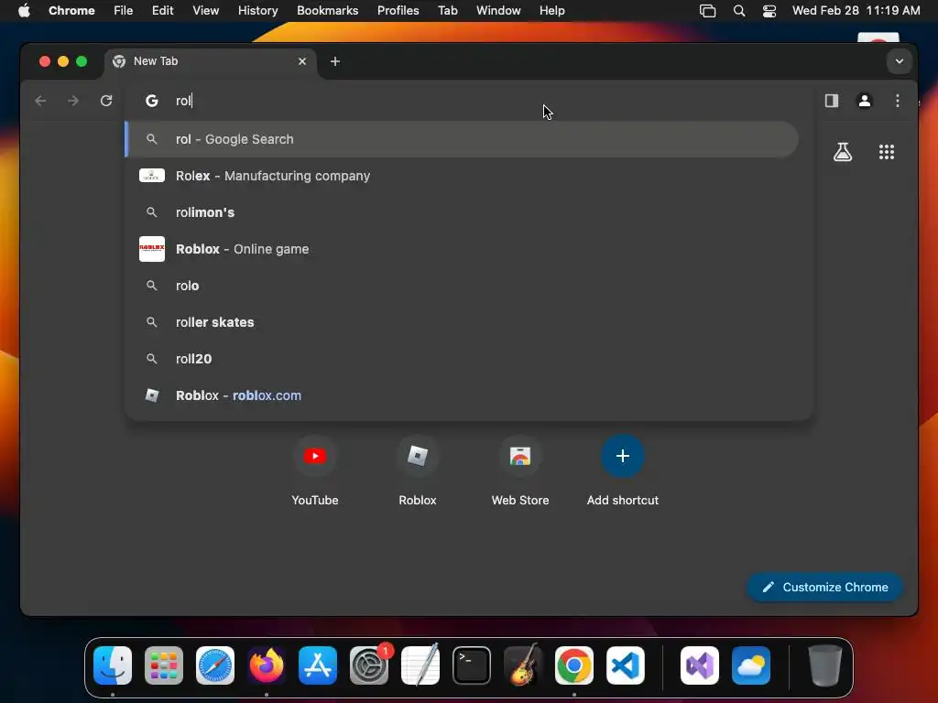Screen dimensions: 938x703
Task: Open the Google apps grid
Action: (887, 152)
